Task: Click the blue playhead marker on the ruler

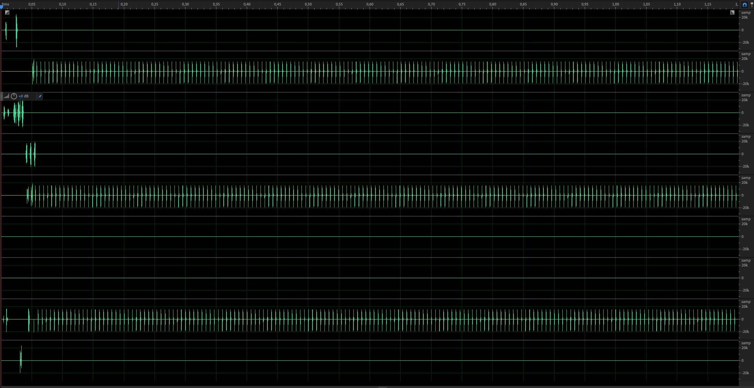Action: pos(1,7)
